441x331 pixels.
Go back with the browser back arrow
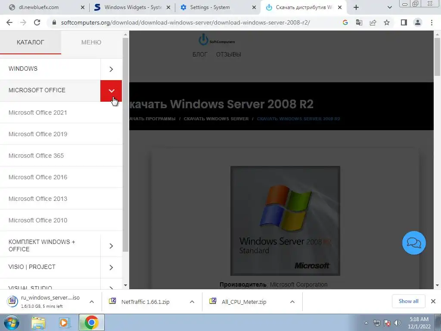coord(9,22)
